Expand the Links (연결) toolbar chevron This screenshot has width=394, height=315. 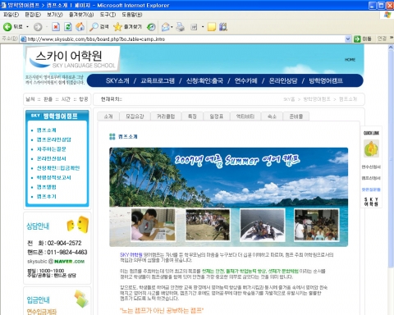tap(392, 38)
